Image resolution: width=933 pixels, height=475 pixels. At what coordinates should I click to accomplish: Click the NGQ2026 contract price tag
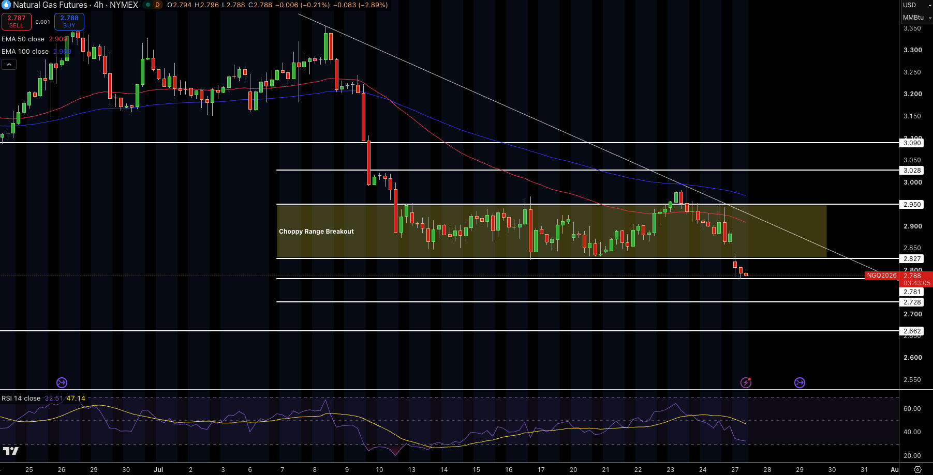(882, 275)
